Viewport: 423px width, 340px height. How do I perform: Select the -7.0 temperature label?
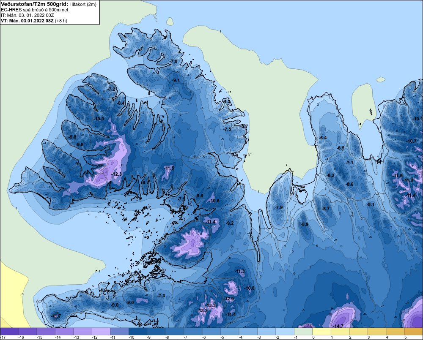pyautogui.click(x=174, y=61)
